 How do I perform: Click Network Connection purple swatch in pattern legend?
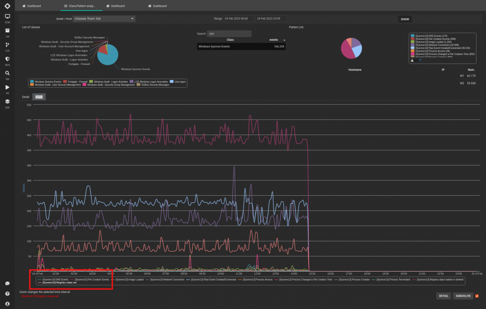[x=412, y=45]
